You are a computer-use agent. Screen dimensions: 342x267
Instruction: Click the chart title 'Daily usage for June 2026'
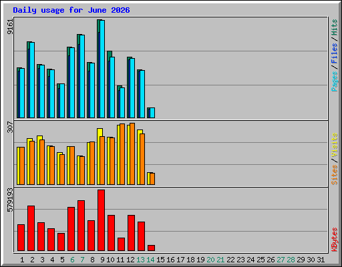(71, 10)
